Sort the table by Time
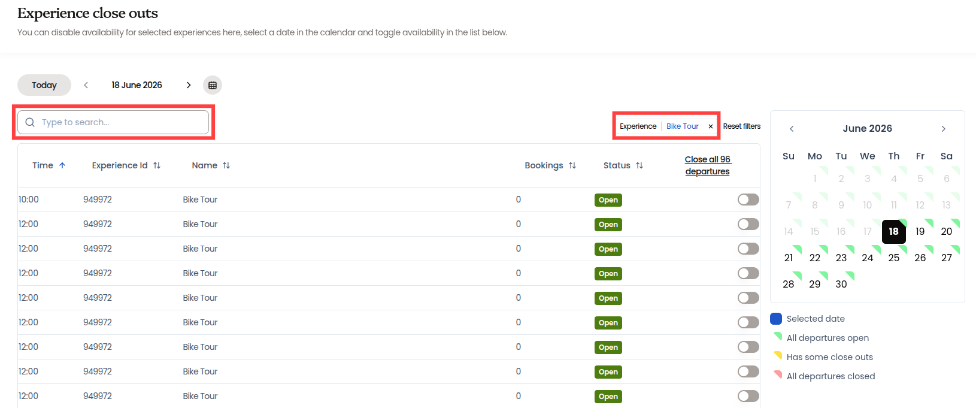The width and height of the screenshot is (976, 408). [49, 165]
